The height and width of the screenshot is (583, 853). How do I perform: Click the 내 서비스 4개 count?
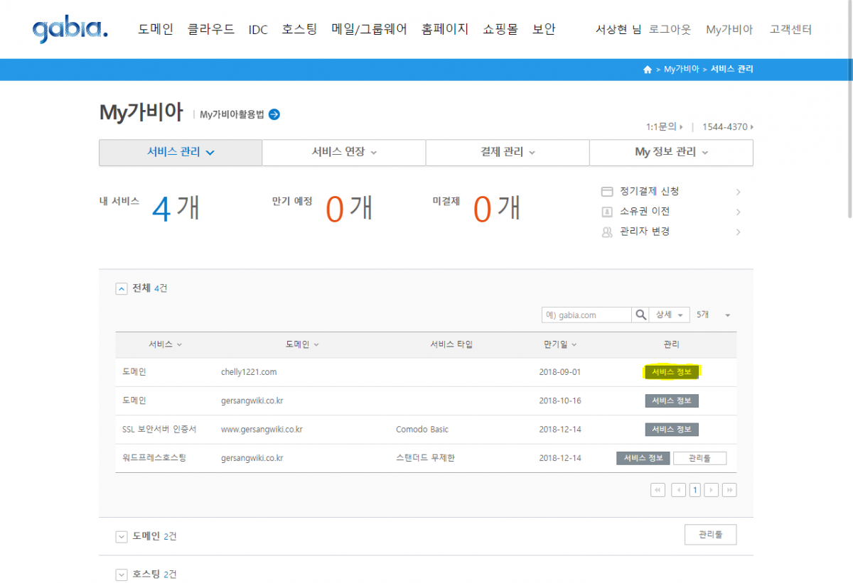pos(176,207)
